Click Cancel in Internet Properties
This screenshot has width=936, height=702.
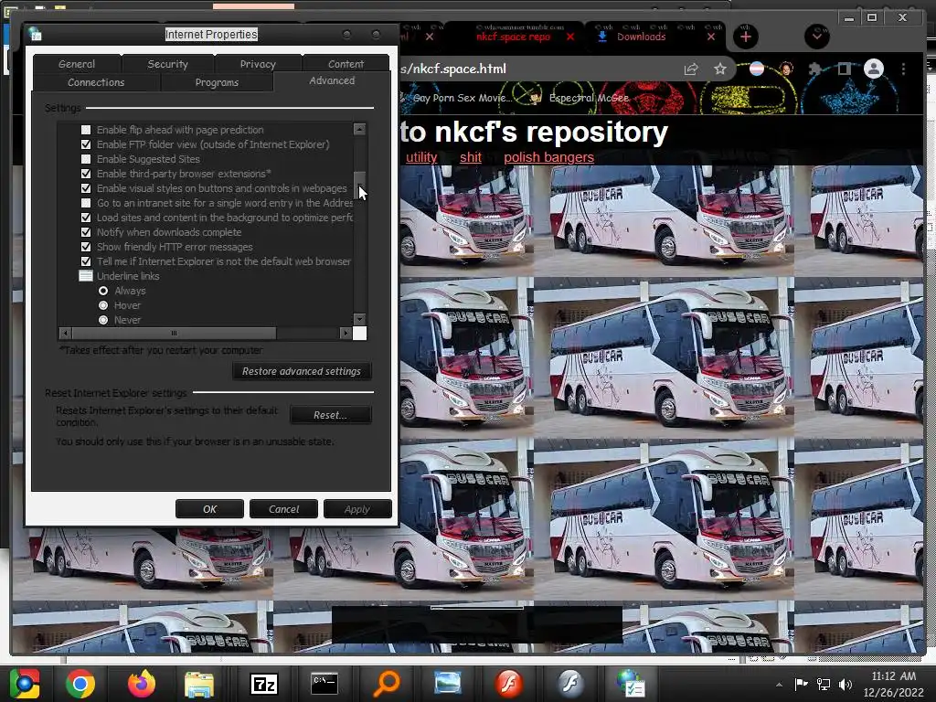point(283,509)
